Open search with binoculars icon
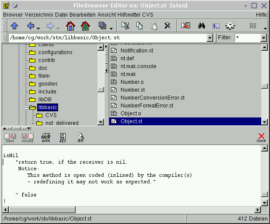 (x=201, y=26)
